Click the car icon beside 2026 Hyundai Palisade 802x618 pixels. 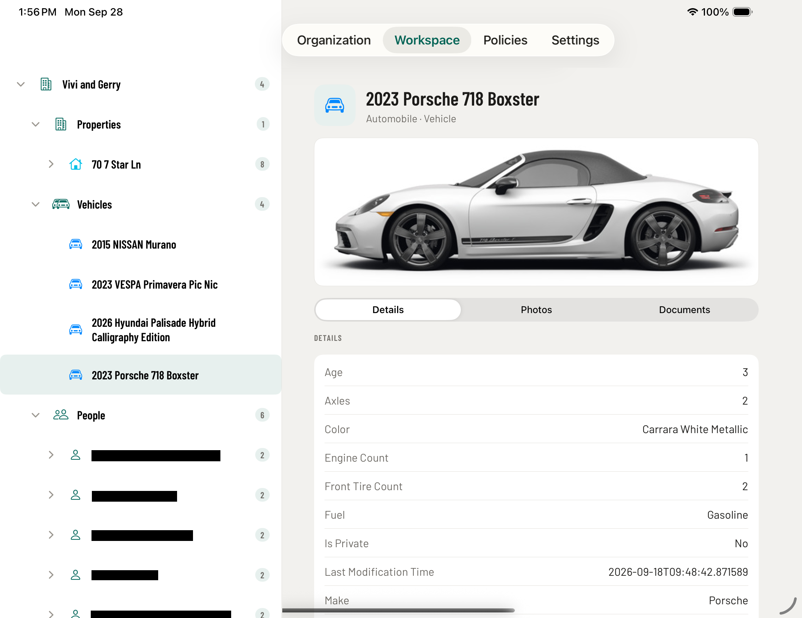(x=76, y=330)
